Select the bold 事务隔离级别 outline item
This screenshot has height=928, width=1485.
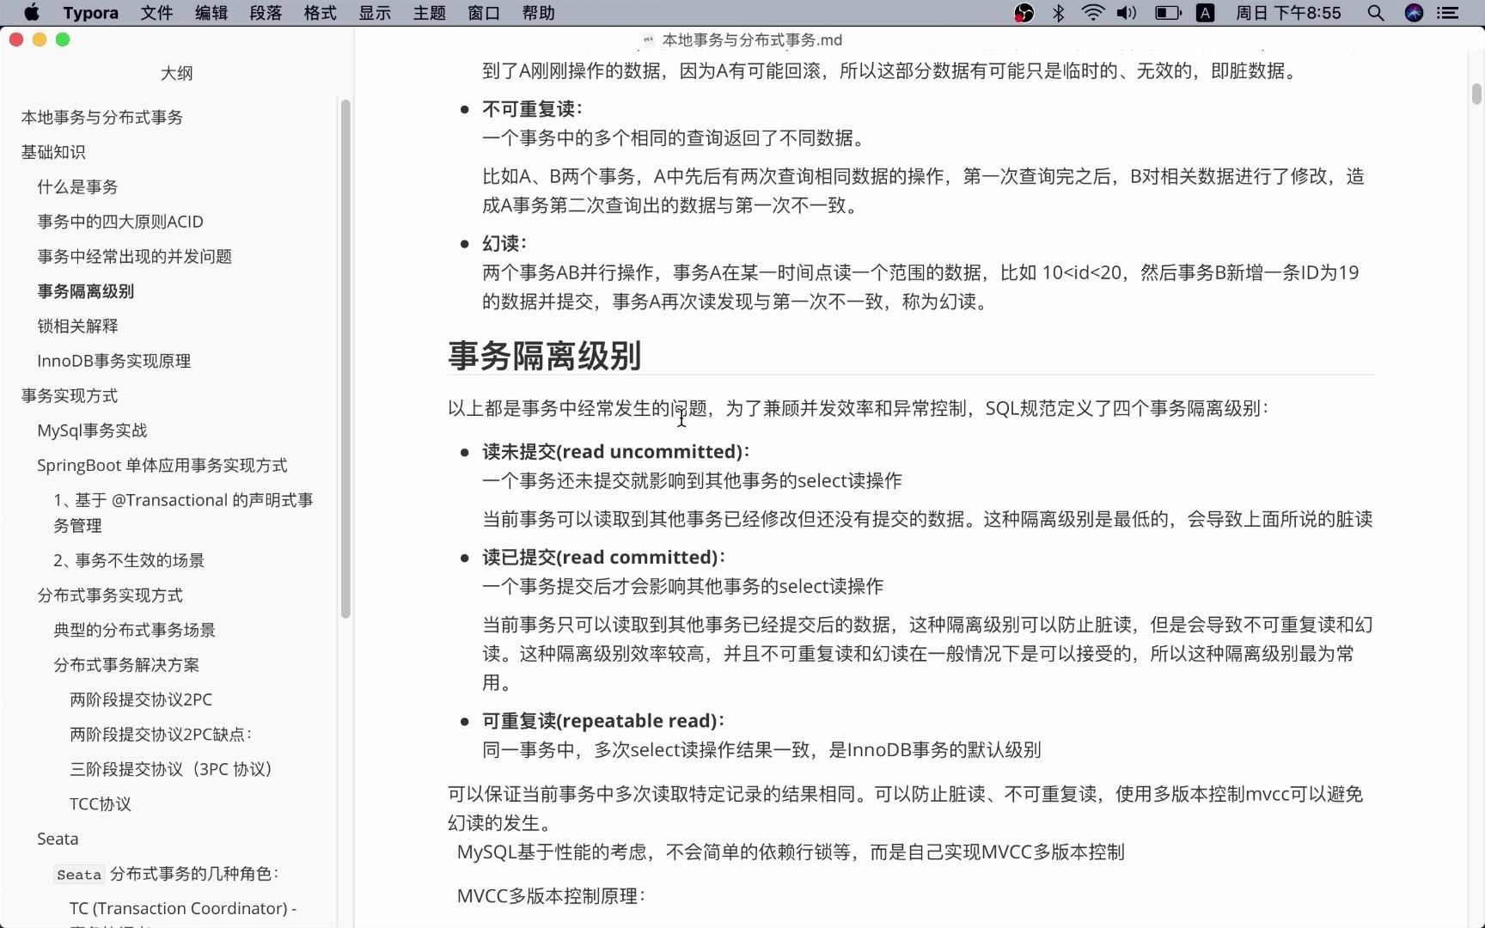[86, 291]
